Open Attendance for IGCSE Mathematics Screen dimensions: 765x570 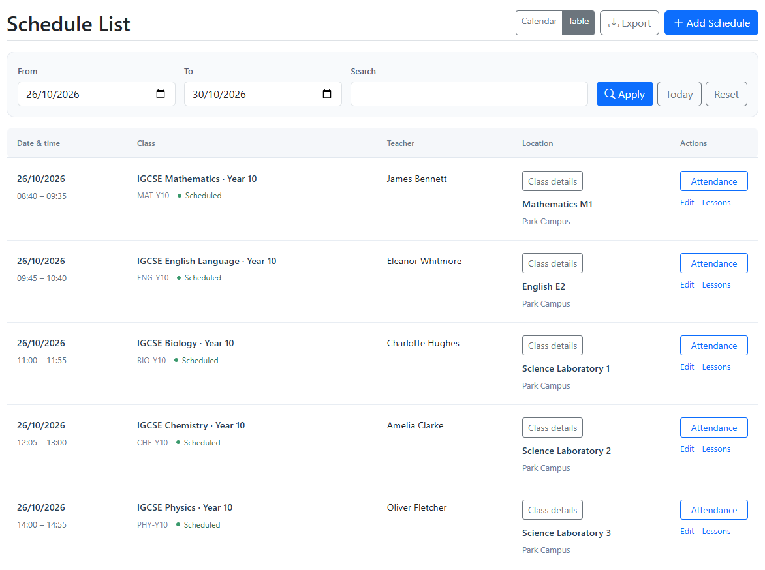(x=714, y=181)
